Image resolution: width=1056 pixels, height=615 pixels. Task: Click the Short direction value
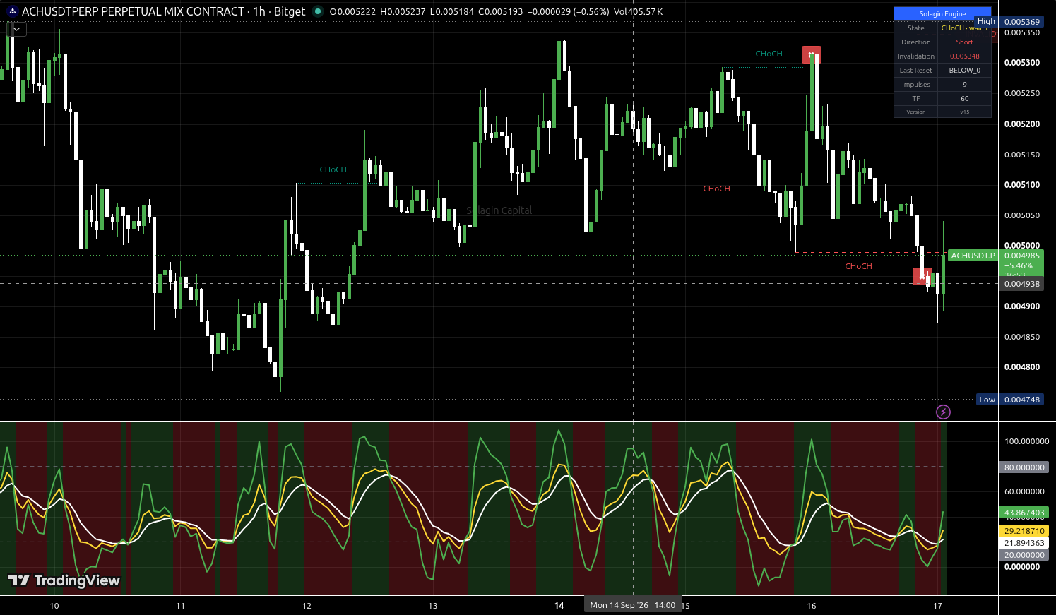point(964,42)
